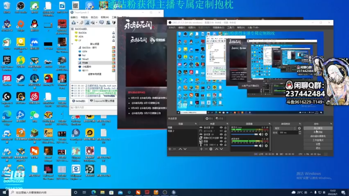349x196 pixels.
Task: Open OBS 设置 settings button
Action: [x=318, y=144]
